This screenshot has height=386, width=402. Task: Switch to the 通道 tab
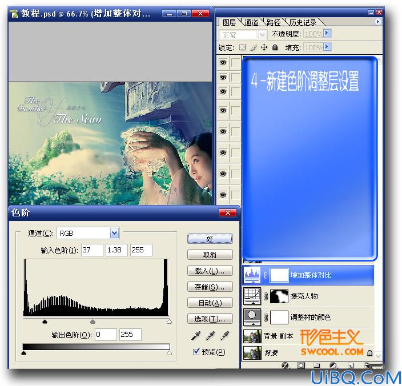[251, 23]
